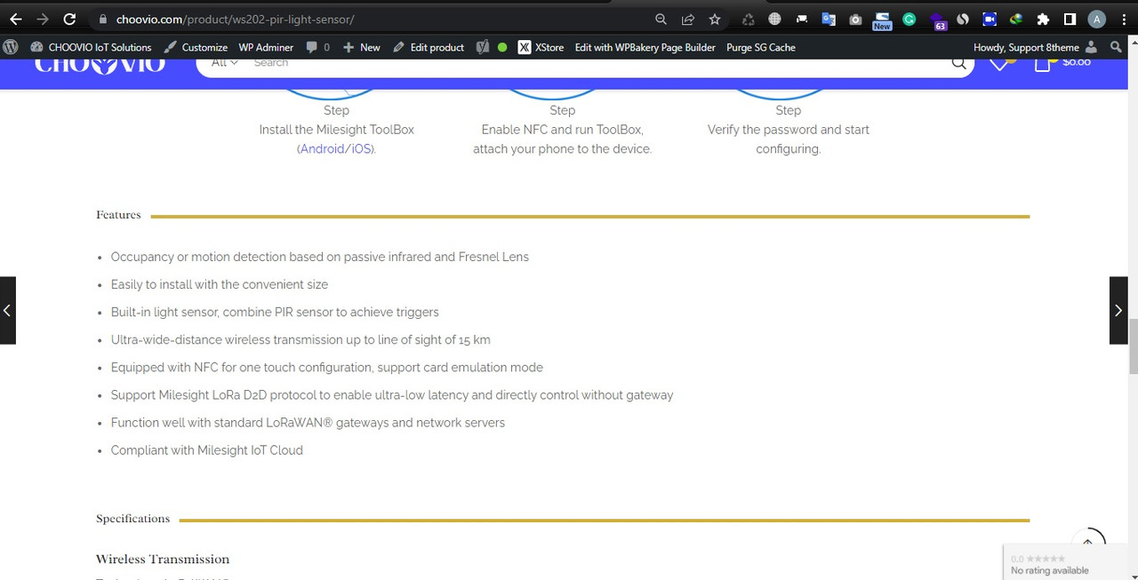Toggle the browser side panel icon

pyautogui.click(x=1070, y=19)
